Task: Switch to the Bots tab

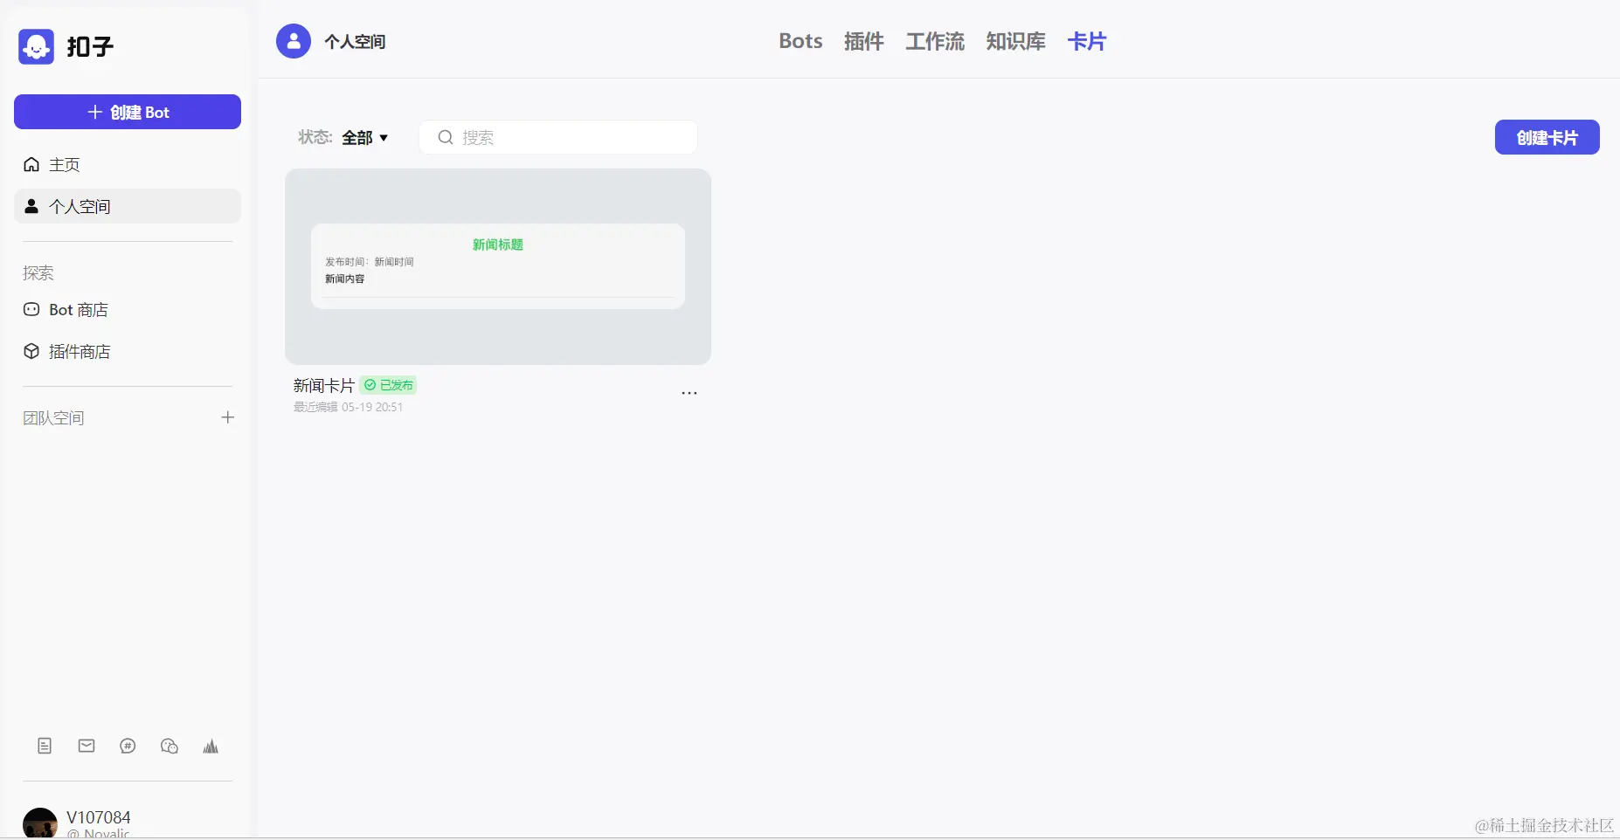Action: pos(800,41)
